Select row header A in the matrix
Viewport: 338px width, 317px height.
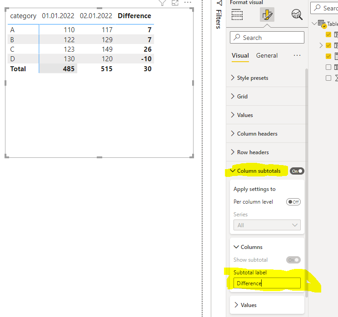click(13, 29)
